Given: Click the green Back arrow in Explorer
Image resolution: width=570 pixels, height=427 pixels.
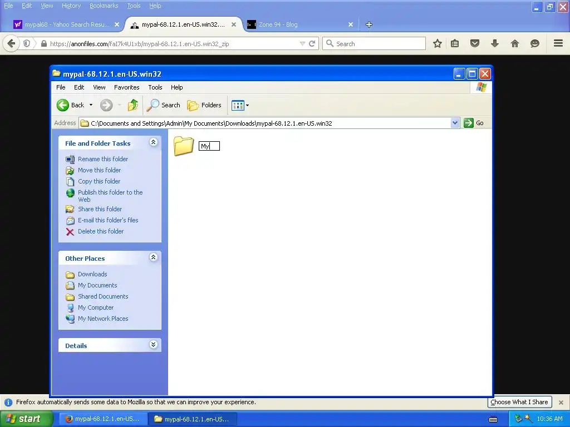Looking at the screenshot, I should [x=62, y=105].
